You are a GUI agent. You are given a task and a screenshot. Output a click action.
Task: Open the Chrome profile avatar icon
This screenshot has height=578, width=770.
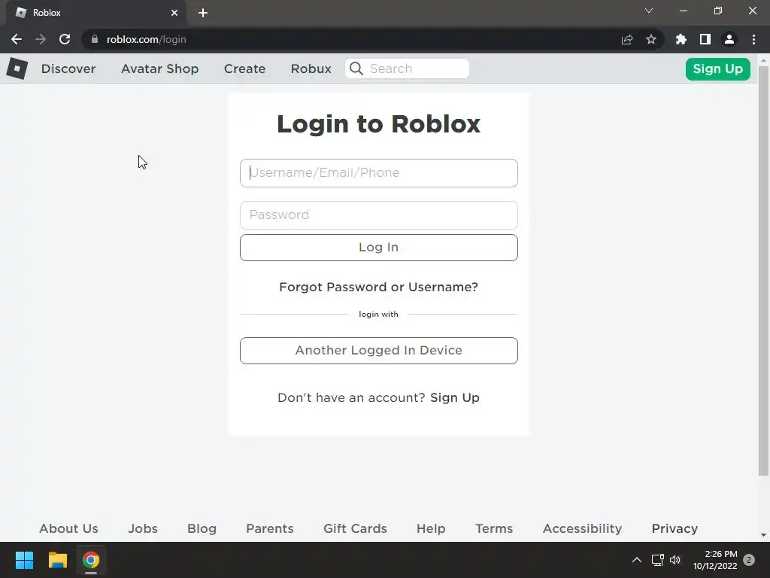point(729,39)
